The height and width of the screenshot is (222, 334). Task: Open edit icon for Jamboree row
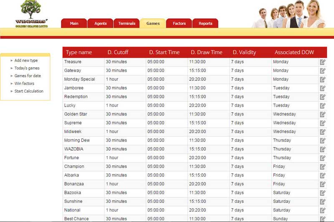point(322,88)
